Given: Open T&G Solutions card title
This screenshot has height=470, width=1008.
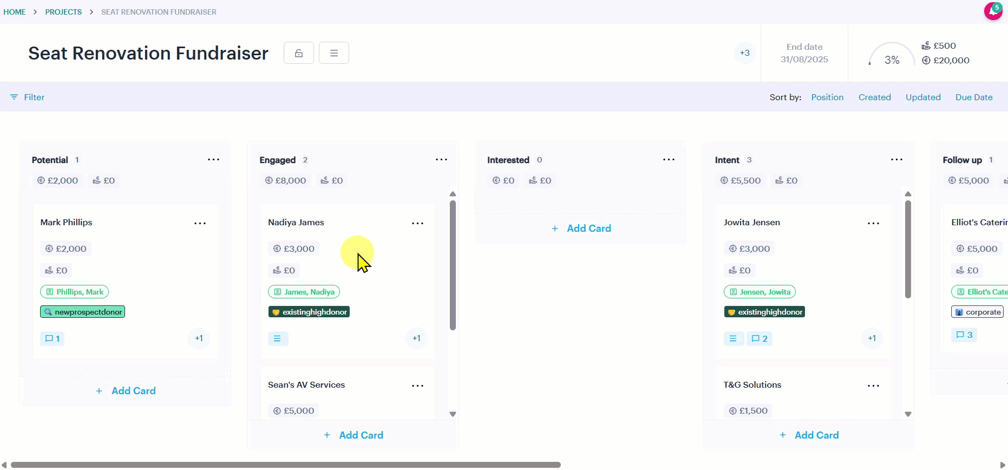Looking at the screenshot, I should point(752,385).
